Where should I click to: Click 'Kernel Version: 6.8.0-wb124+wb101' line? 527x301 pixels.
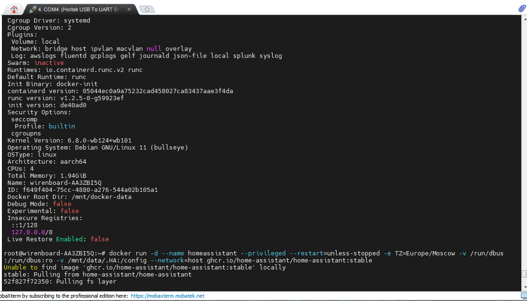point(69,141)
